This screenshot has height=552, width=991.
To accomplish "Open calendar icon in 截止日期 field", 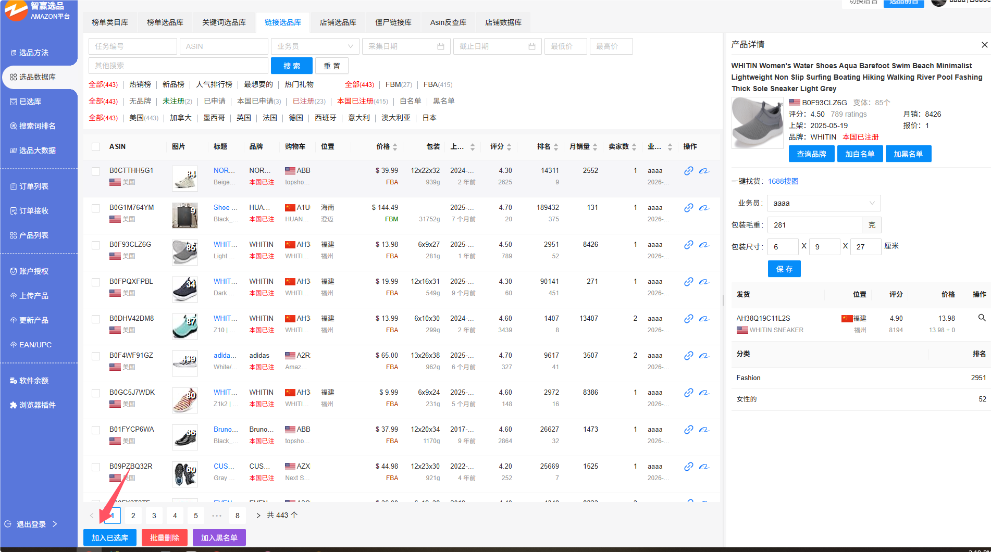I will pyautogui.click(x=532, y=46).
